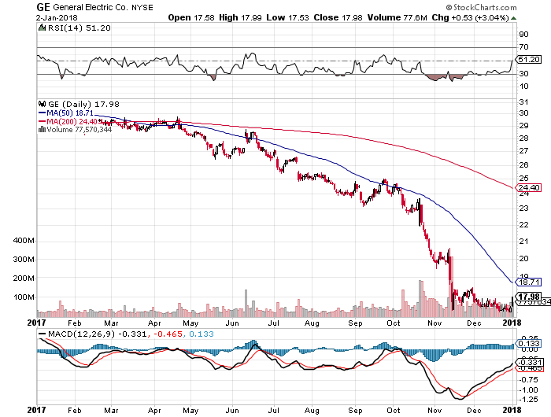Click the red line swatch before MA(200)
The height and width of the screenshot is (417, 551).
[43, 121]
